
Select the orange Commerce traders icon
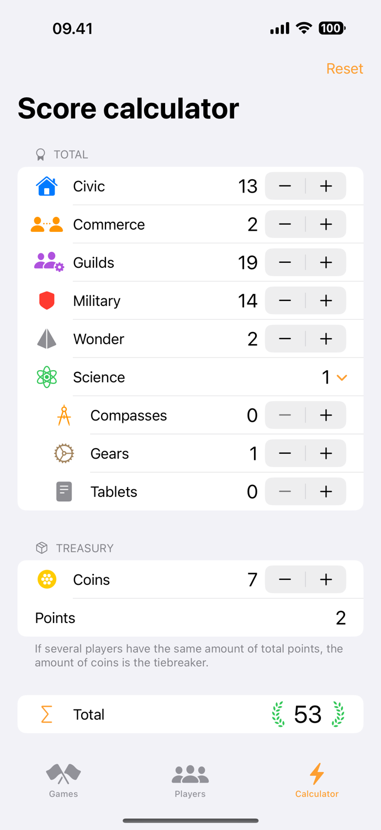tap(46, 224)
